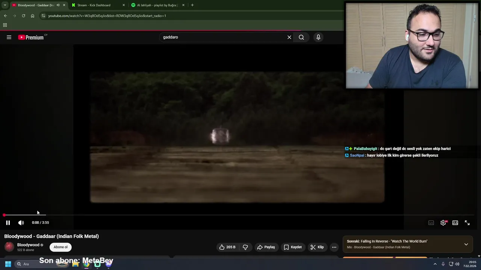481x270 pixels.
Task: Open the purple Discord-like taskbar app
Action: point(109,264)
